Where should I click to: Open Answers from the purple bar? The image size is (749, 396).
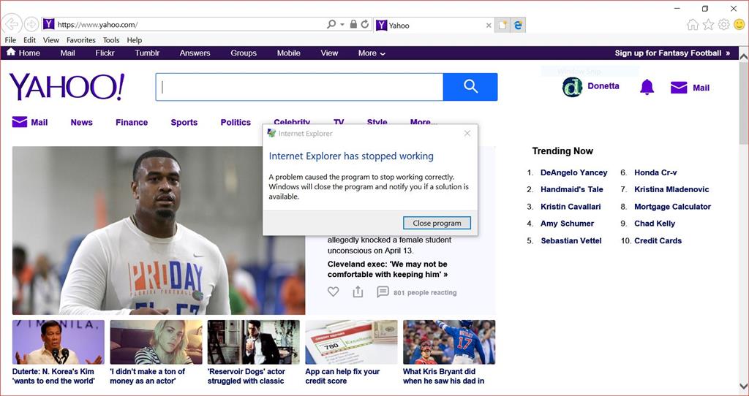click(x=195, y=53)
